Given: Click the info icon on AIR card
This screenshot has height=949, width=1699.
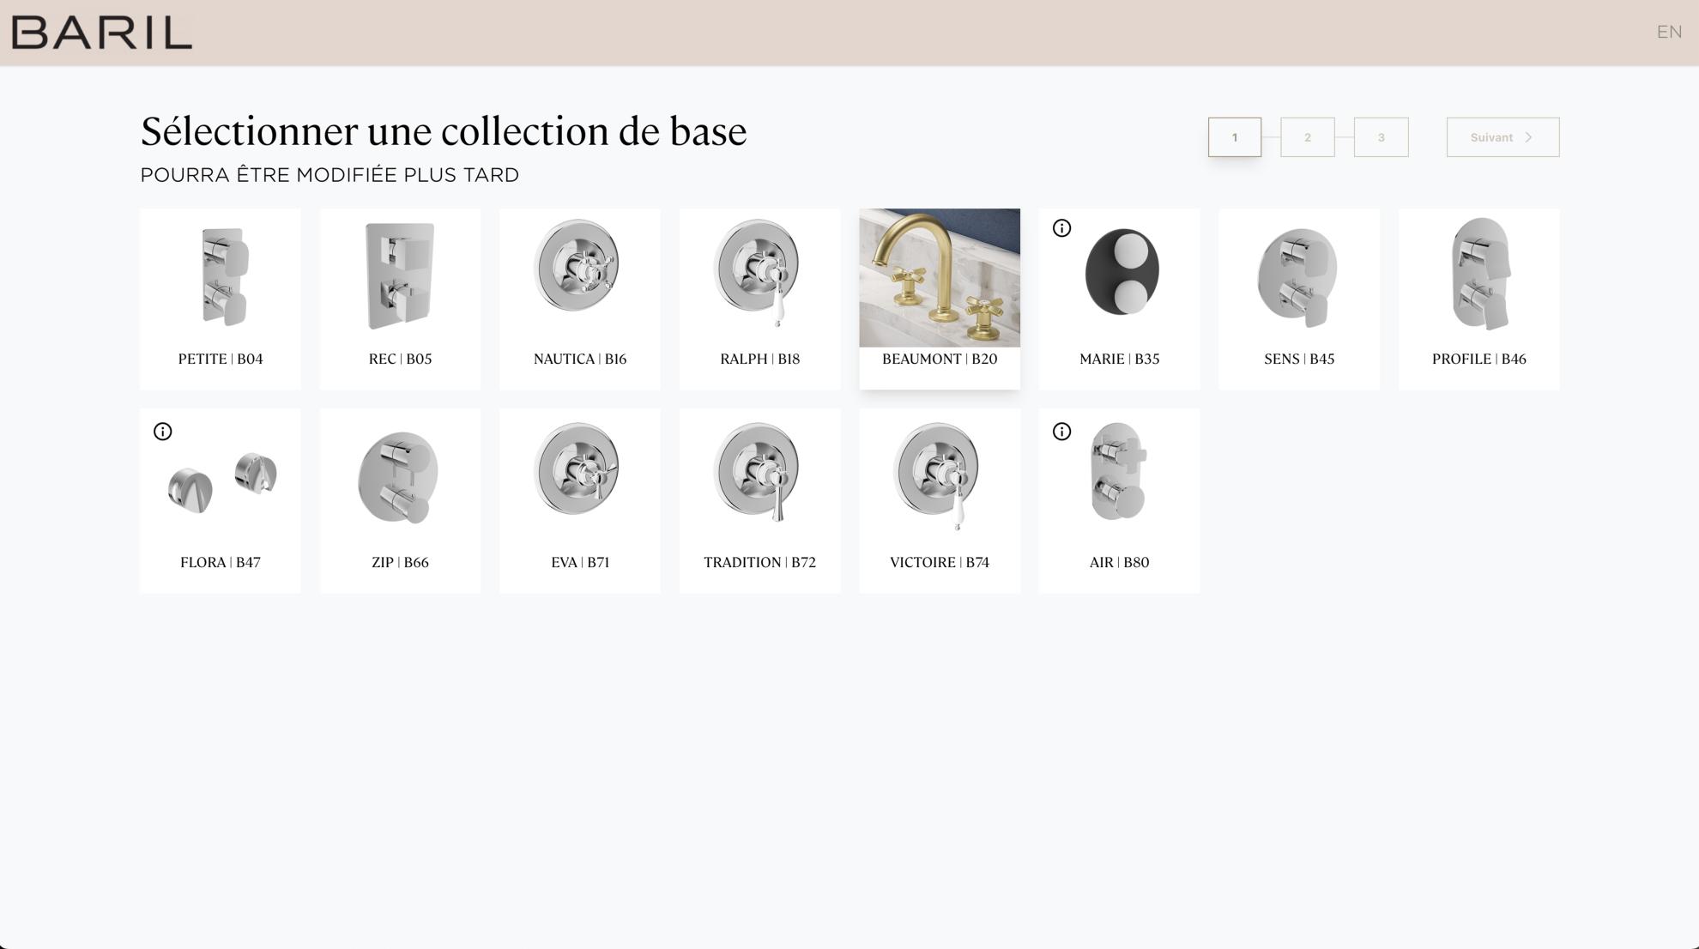Looking at the screenshot, I should point(1061,432).
